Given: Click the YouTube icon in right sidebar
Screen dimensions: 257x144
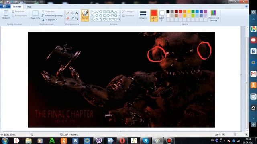Looking at the screenshot, I should [x=253, y=40].
